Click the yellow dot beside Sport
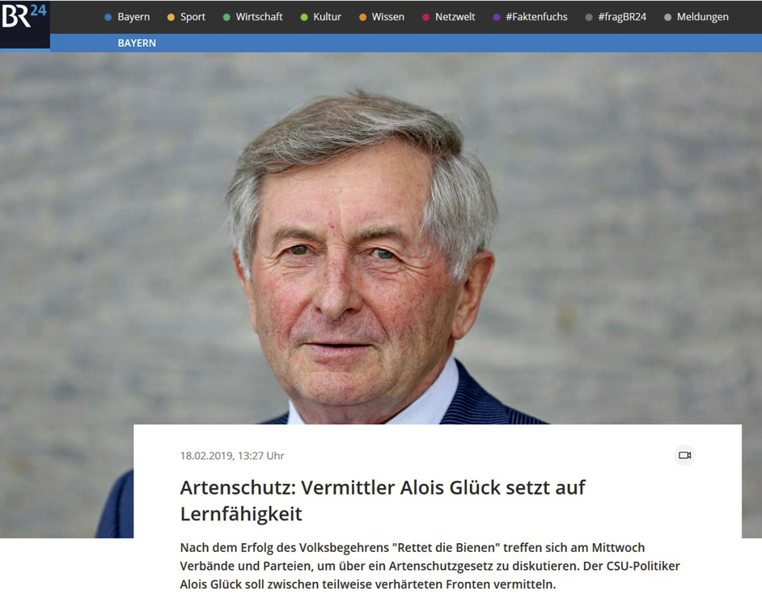The height and width of the screenshot is (607, 762). pos(171,17)
